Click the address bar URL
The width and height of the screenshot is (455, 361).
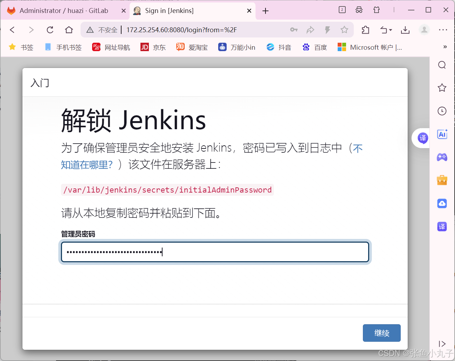point(181,30)
